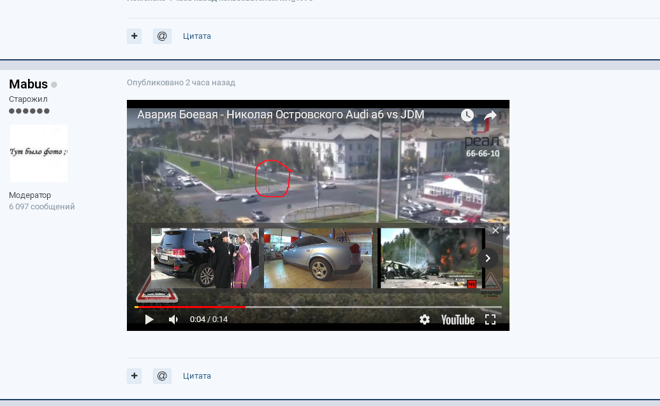Screen dimensions: 660x406
Task: Click the @ button in the upper post
Action: (x=162, y=36)
